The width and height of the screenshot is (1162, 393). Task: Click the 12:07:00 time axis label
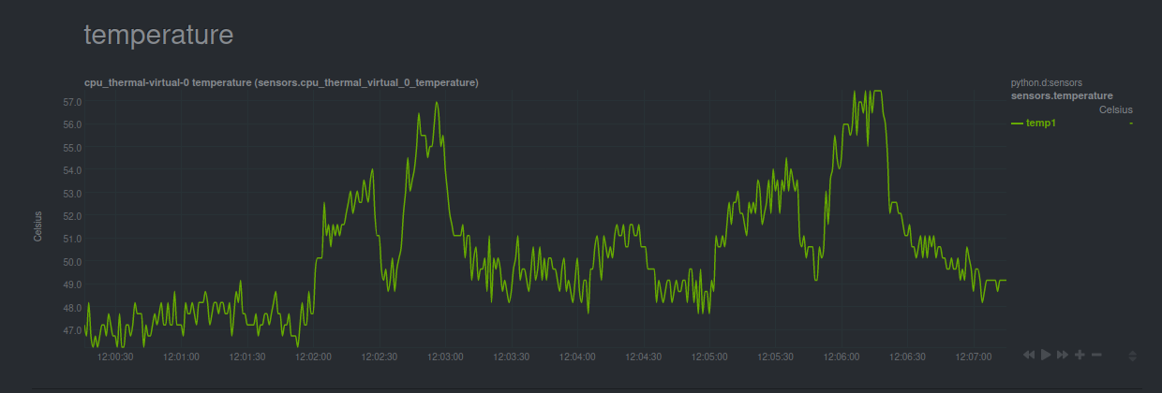pyautogui.click(x=974, y=357)
